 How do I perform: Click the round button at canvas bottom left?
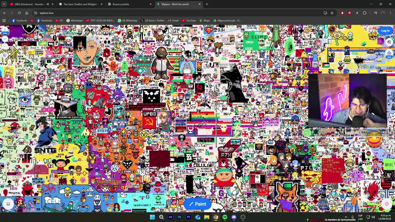pos(8,204)
